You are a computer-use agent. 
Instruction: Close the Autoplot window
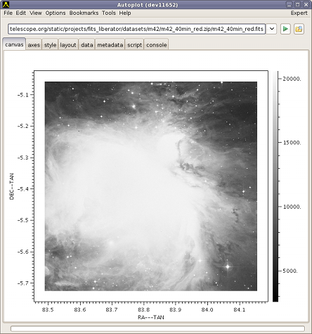[306, 4]
